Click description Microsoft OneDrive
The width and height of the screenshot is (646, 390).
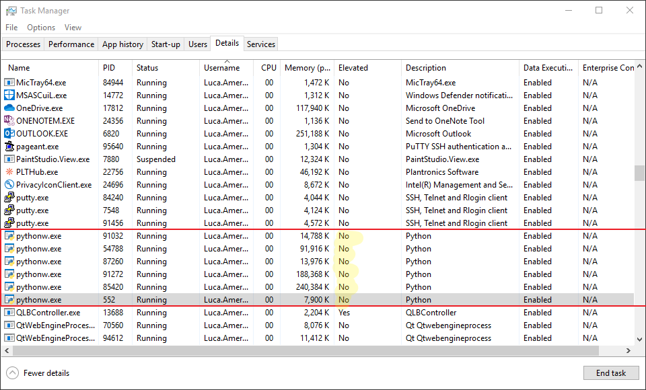pos(440,108)
